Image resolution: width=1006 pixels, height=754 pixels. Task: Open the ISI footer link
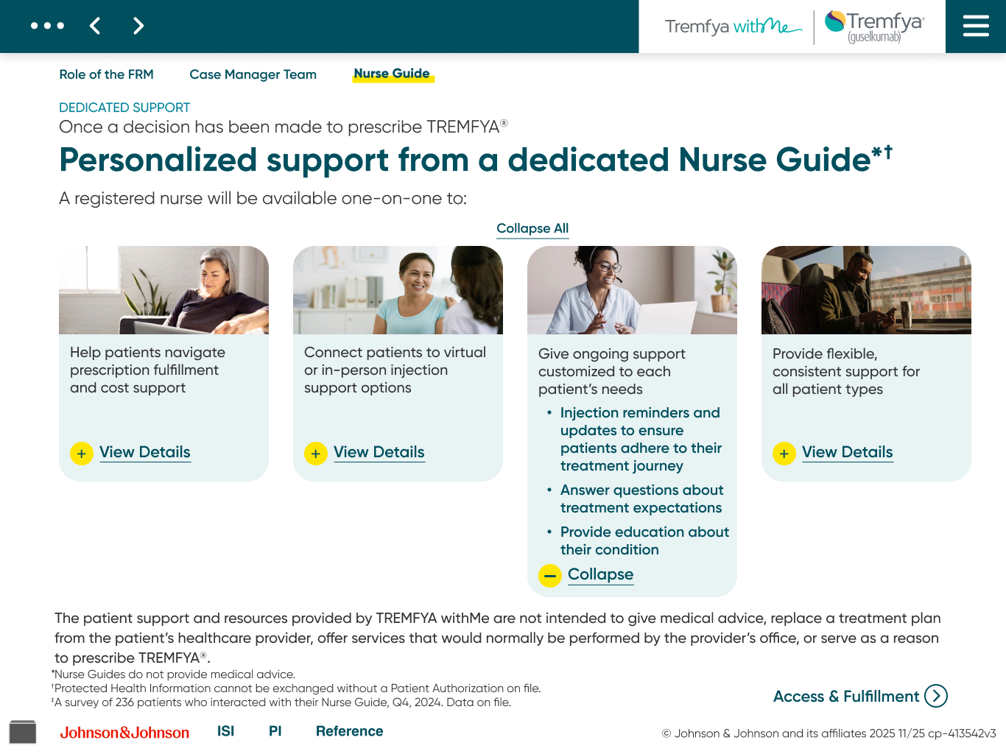pyautogui.click(x=225, y=731)
